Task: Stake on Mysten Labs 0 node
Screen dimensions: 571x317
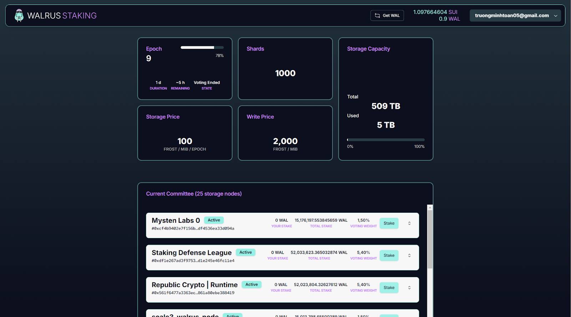Action: [x=389, y=223]
